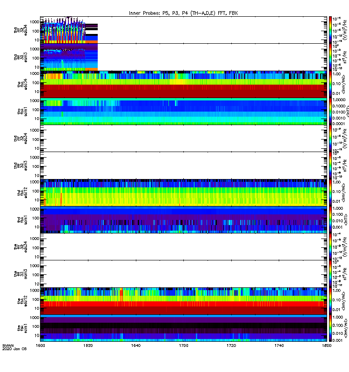349x372 pixels.
Task: Click the empty the fff scm3 plot panel
Action: [183, 274]
